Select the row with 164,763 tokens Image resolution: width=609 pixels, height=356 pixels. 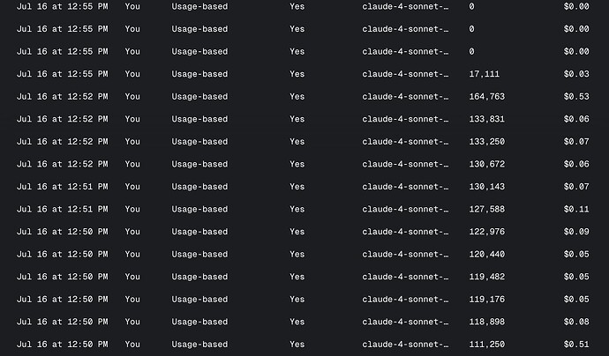coord(303,97)
